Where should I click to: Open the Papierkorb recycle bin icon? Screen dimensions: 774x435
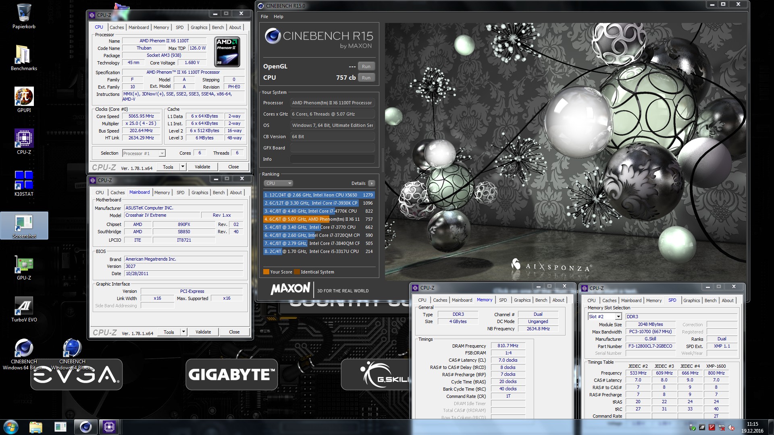pos(24,16)
